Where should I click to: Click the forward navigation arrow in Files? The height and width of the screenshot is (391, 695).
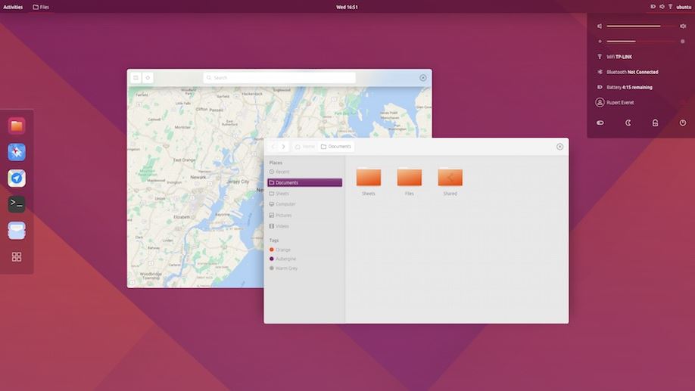[x=284, y=147]
